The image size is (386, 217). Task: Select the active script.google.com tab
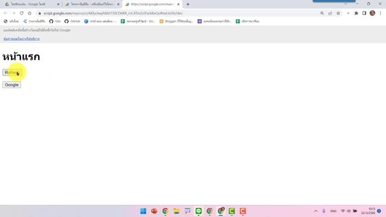tap(151, 4)
